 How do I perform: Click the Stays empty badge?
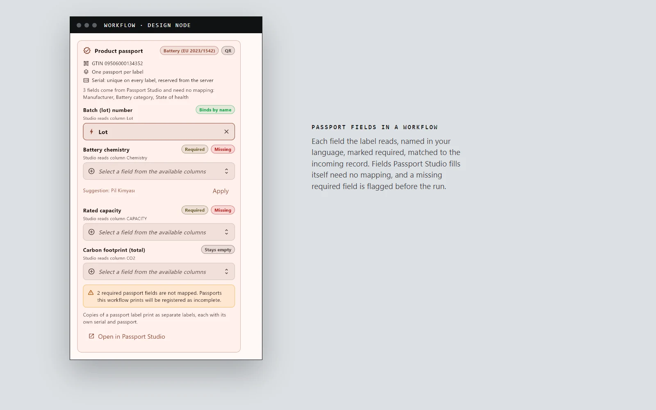[x=218, y=250]
